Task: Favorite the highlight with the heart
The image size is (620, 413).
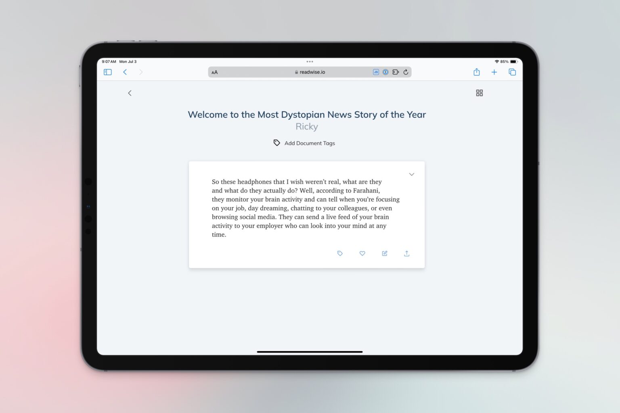Action: point(362,253)
